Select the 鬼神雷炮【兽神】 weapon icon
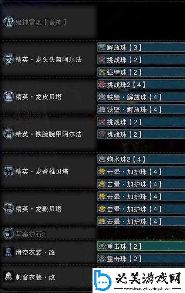 (x=9, y=22)
